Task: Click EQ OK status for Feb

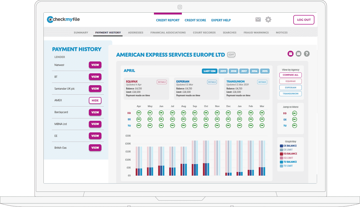Action: [x=251, y=113]
